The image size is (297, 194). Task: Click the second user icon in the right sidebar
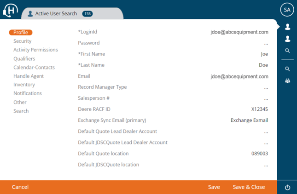coord(287,39)
